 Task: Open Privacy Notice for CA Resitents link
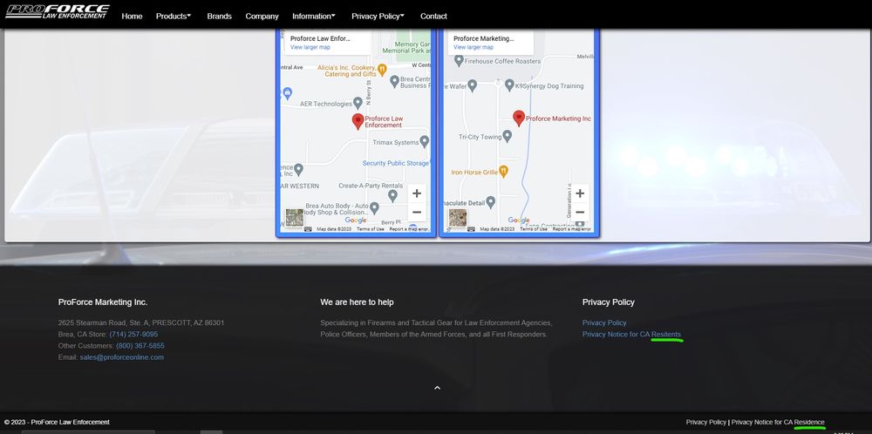[x=631, y=335]
